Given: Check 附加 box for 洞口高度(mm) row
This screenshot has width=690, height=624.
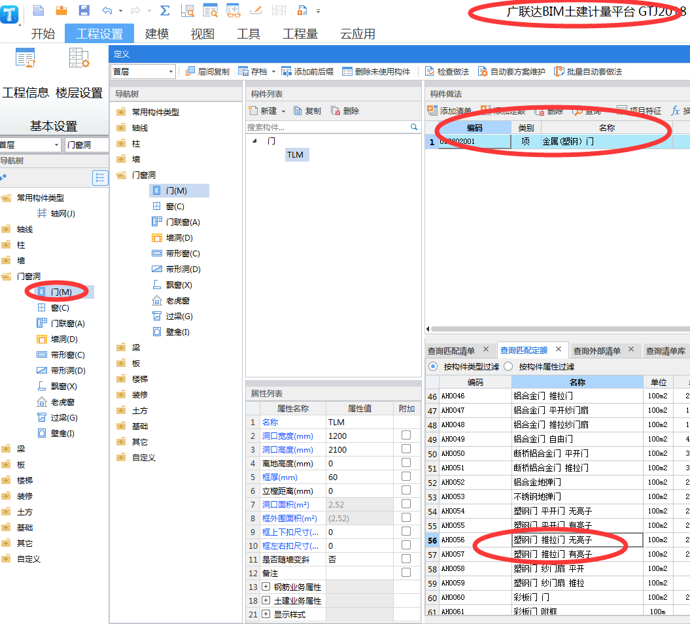Looking at the screenshot, I should [406, 449].
